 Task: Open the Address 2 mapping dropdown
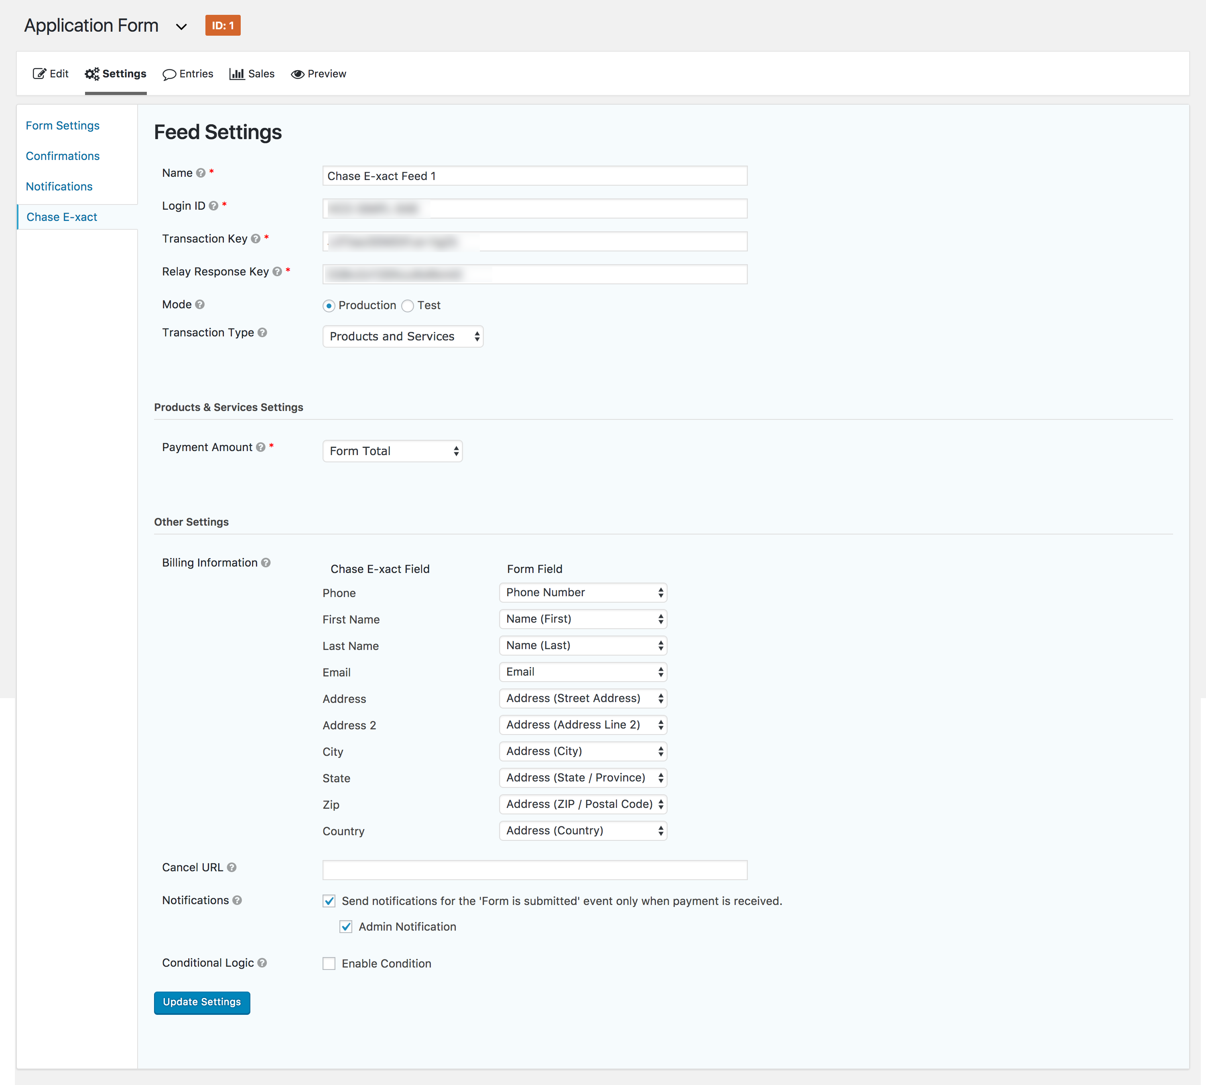pos(583,725)
